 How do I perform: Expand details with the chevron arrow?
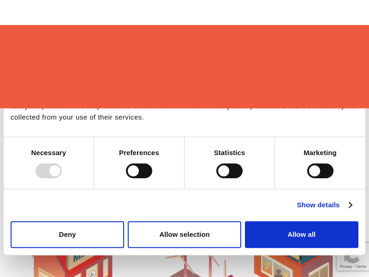pyautogui.click(x=351, y=205)
